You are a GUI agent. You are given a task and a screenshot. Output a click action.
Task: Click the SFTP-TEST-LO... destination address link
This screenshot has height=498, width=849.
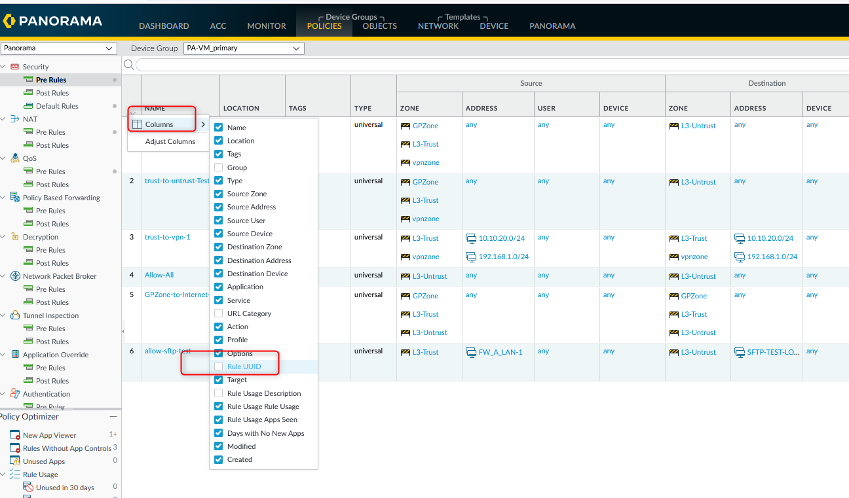[x=772, y=352]
